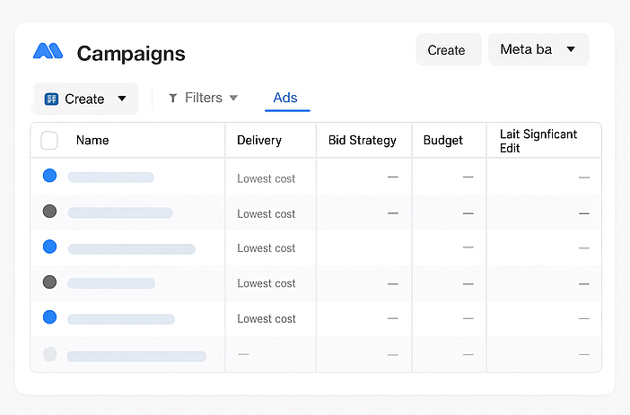Click the fourth row gray status dot
The height and width of the screenshot is (415, 630).
(50, 282)
